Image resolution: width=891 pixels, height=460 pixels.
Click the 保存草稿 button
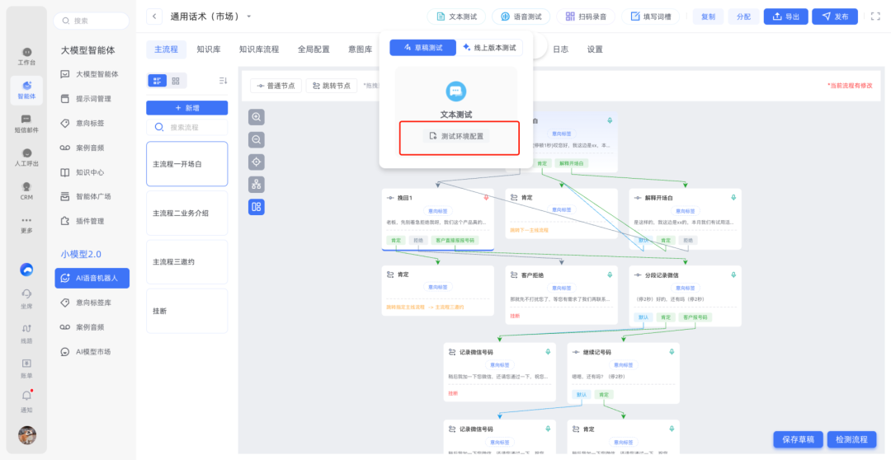798,439
